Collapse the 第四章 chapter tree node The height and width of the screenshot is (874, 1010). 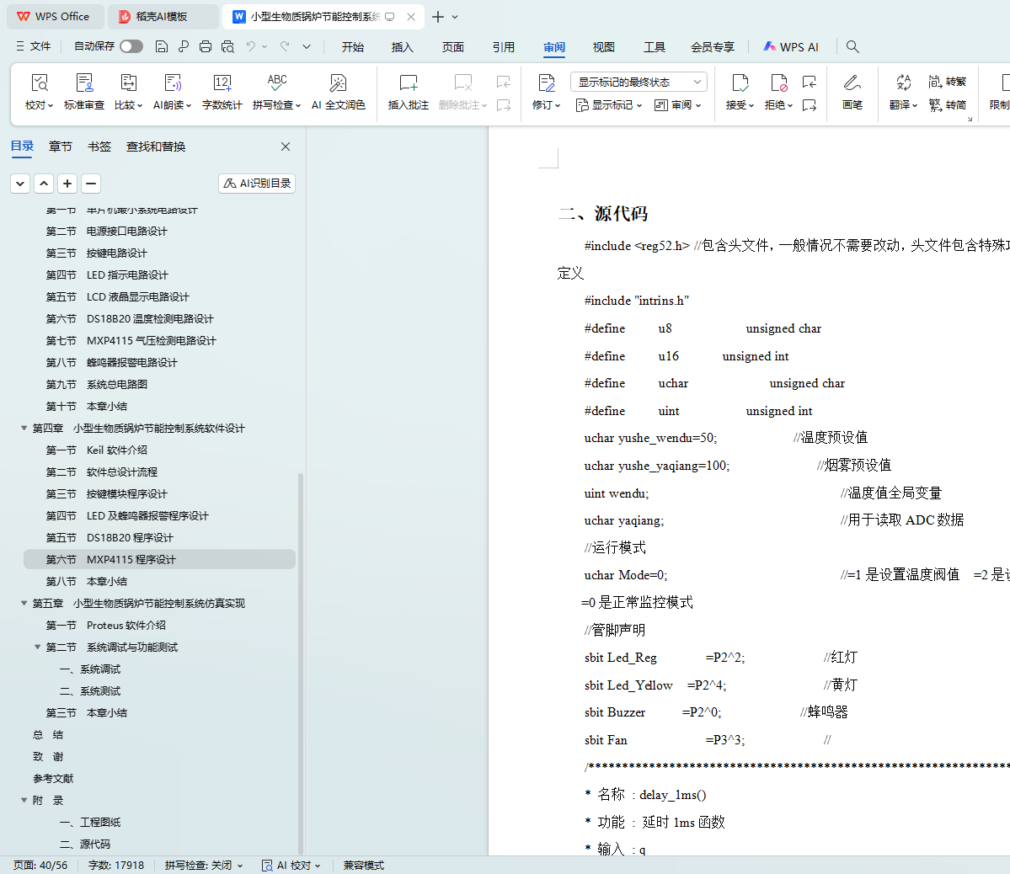pos(24,429)
